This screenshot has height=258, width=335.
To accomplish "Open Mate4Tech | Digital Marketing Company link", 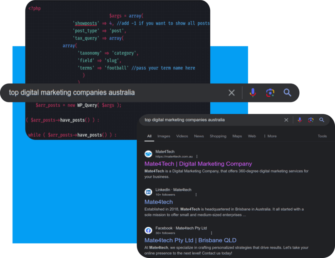I will [198, 164].
